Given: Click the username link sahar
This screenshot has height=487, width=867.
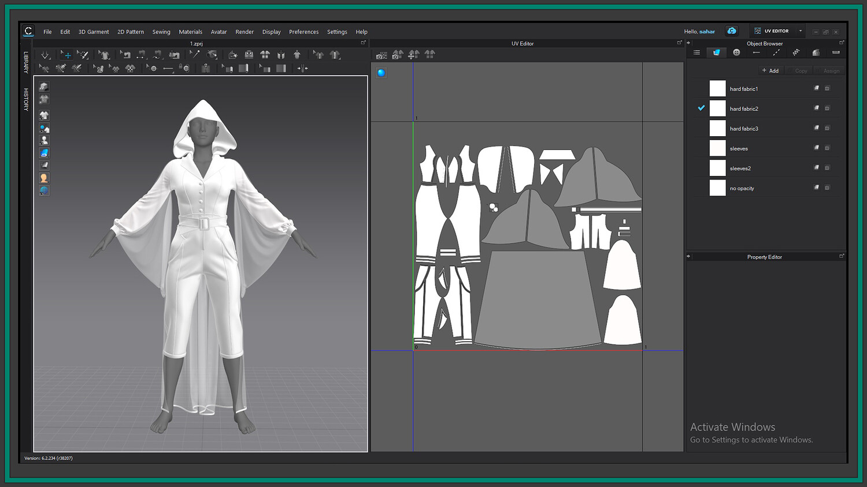Looking at the screenshot, I should pyautogui.click(x=707, y=32).
